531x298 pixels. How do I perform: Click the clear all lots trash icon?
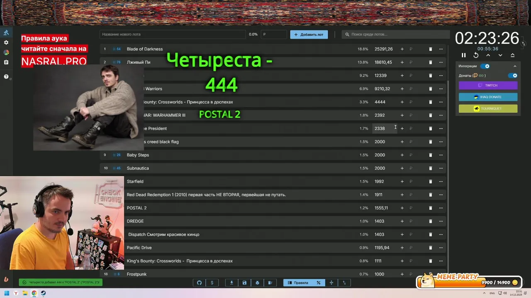270,283
